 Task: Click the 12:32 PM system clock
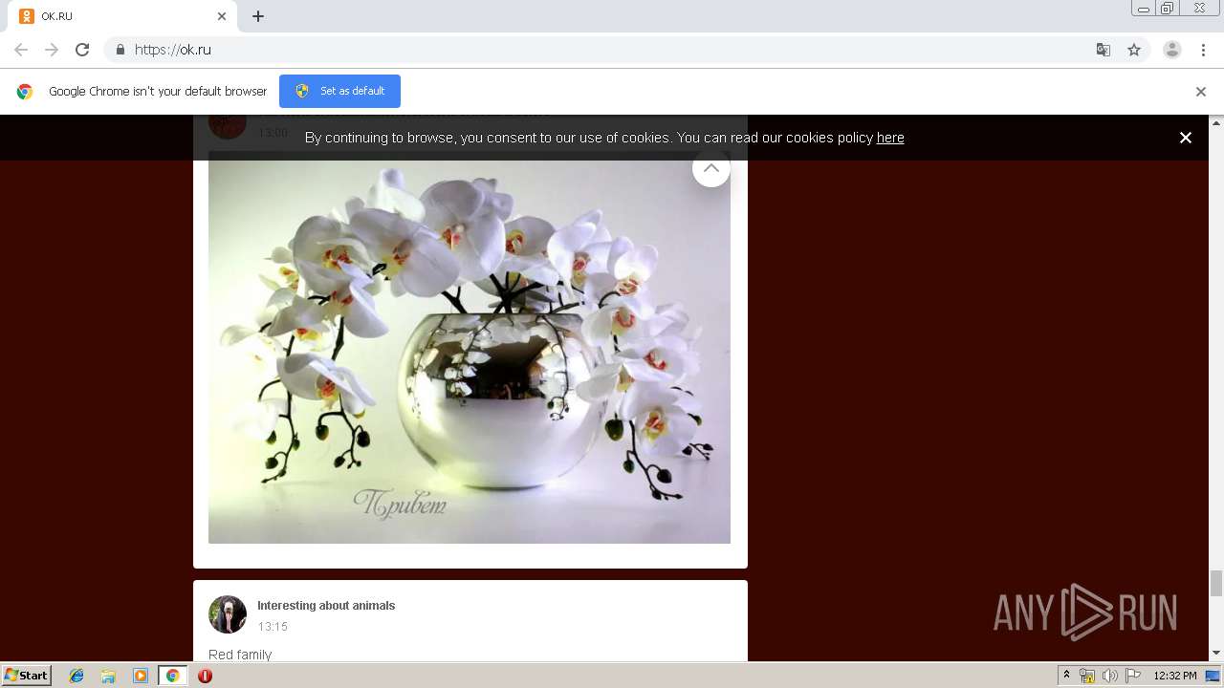click(1175, 676)
